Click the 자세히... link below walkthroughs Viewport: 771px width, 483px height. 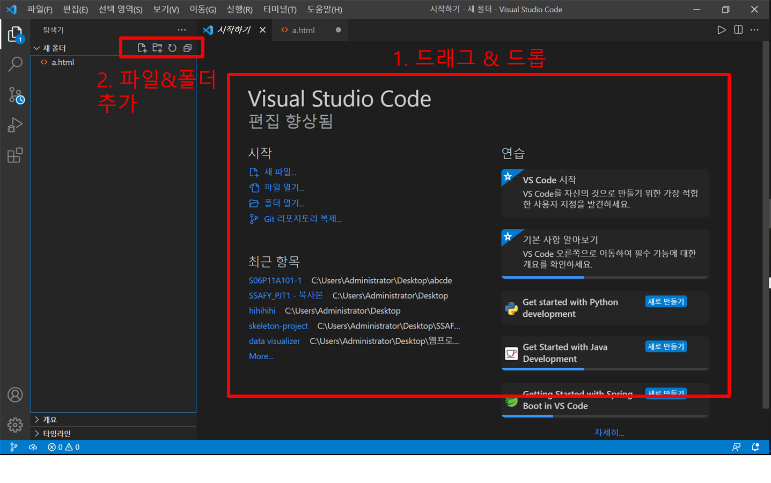[x=609, y=432]
